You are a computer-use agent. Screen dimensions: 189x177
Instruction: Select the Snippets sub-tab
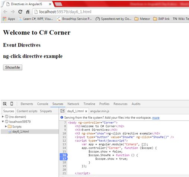point(46,111)
